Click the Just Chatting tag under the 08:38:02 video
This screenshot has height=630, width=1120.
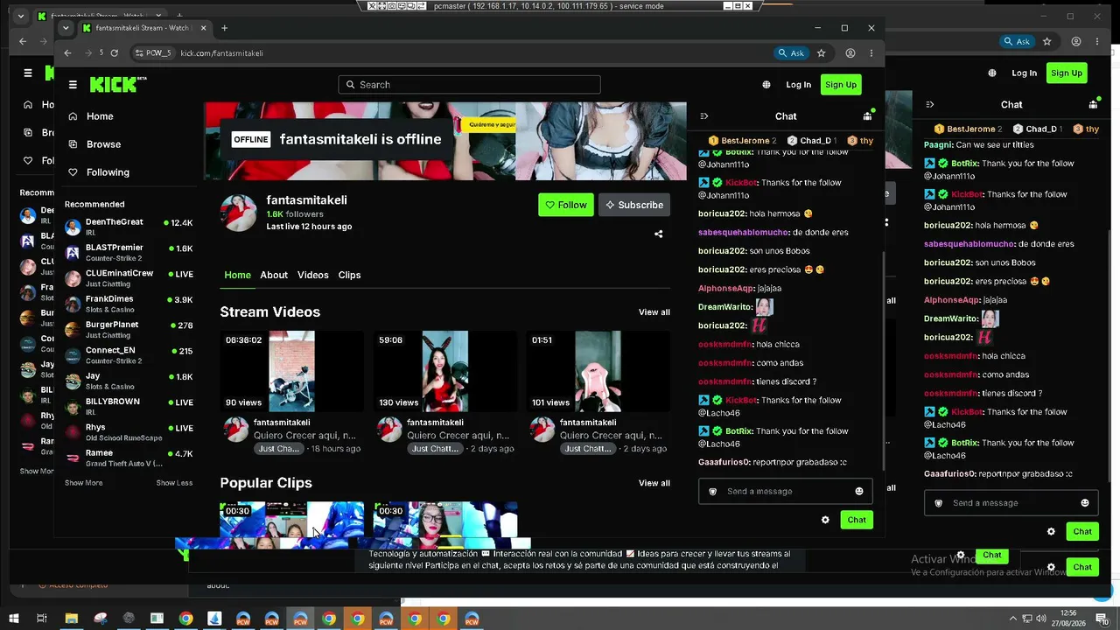(x=280, y=449)
